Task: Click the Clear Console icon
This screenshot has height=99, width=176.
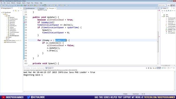Action: (153, 68)
